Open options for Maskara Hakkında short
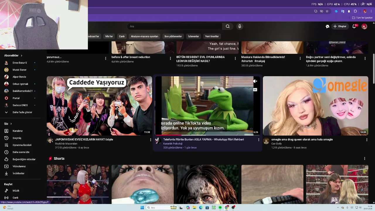 [x=300, y=58]
